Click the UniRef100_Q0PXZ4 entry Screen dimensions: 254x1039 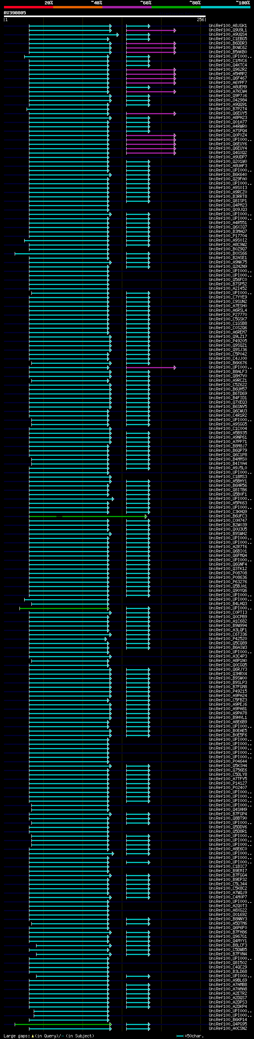pos(227,135)
